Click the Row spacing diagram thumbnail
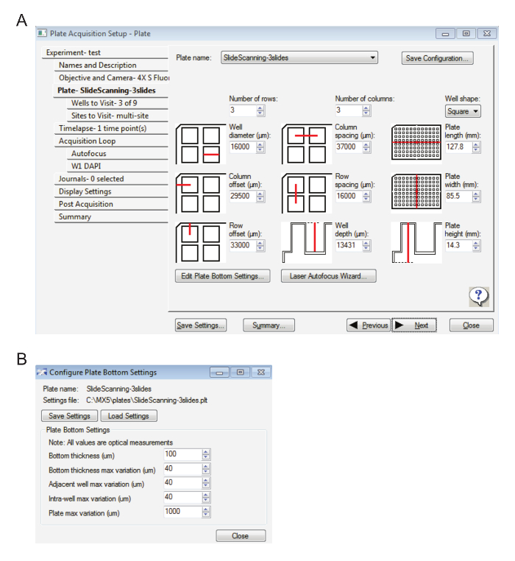Image resolution: width=515 pixels, height=561 pixels. (x=307, y=194)
